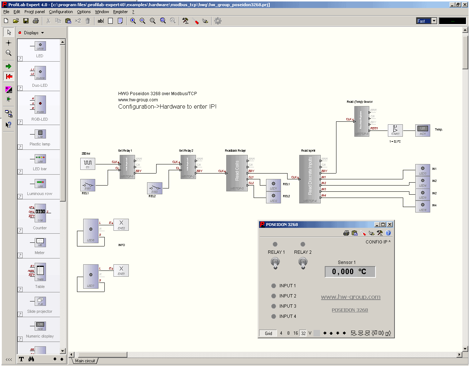Click align-left arrow in POSEIDON bottom bar
Image resolution: width=470 pixels, height=366 pixels.
(x=325, y=333)
